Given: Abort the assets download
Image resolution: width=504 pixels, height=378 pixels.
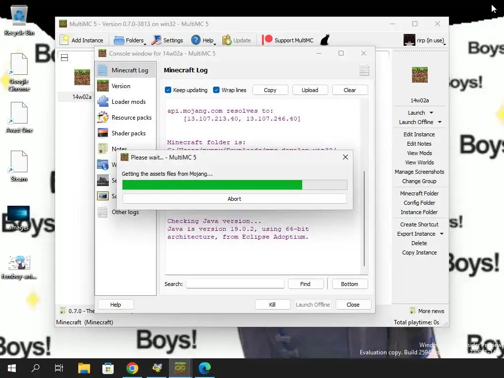Looking at the screenshot, I should pyautogui.click(x=234, y=199).
